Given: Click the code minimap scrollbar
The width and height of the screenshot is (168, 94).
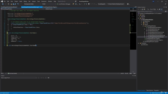Looking at the screenshot, I should (x=133, y=30).
